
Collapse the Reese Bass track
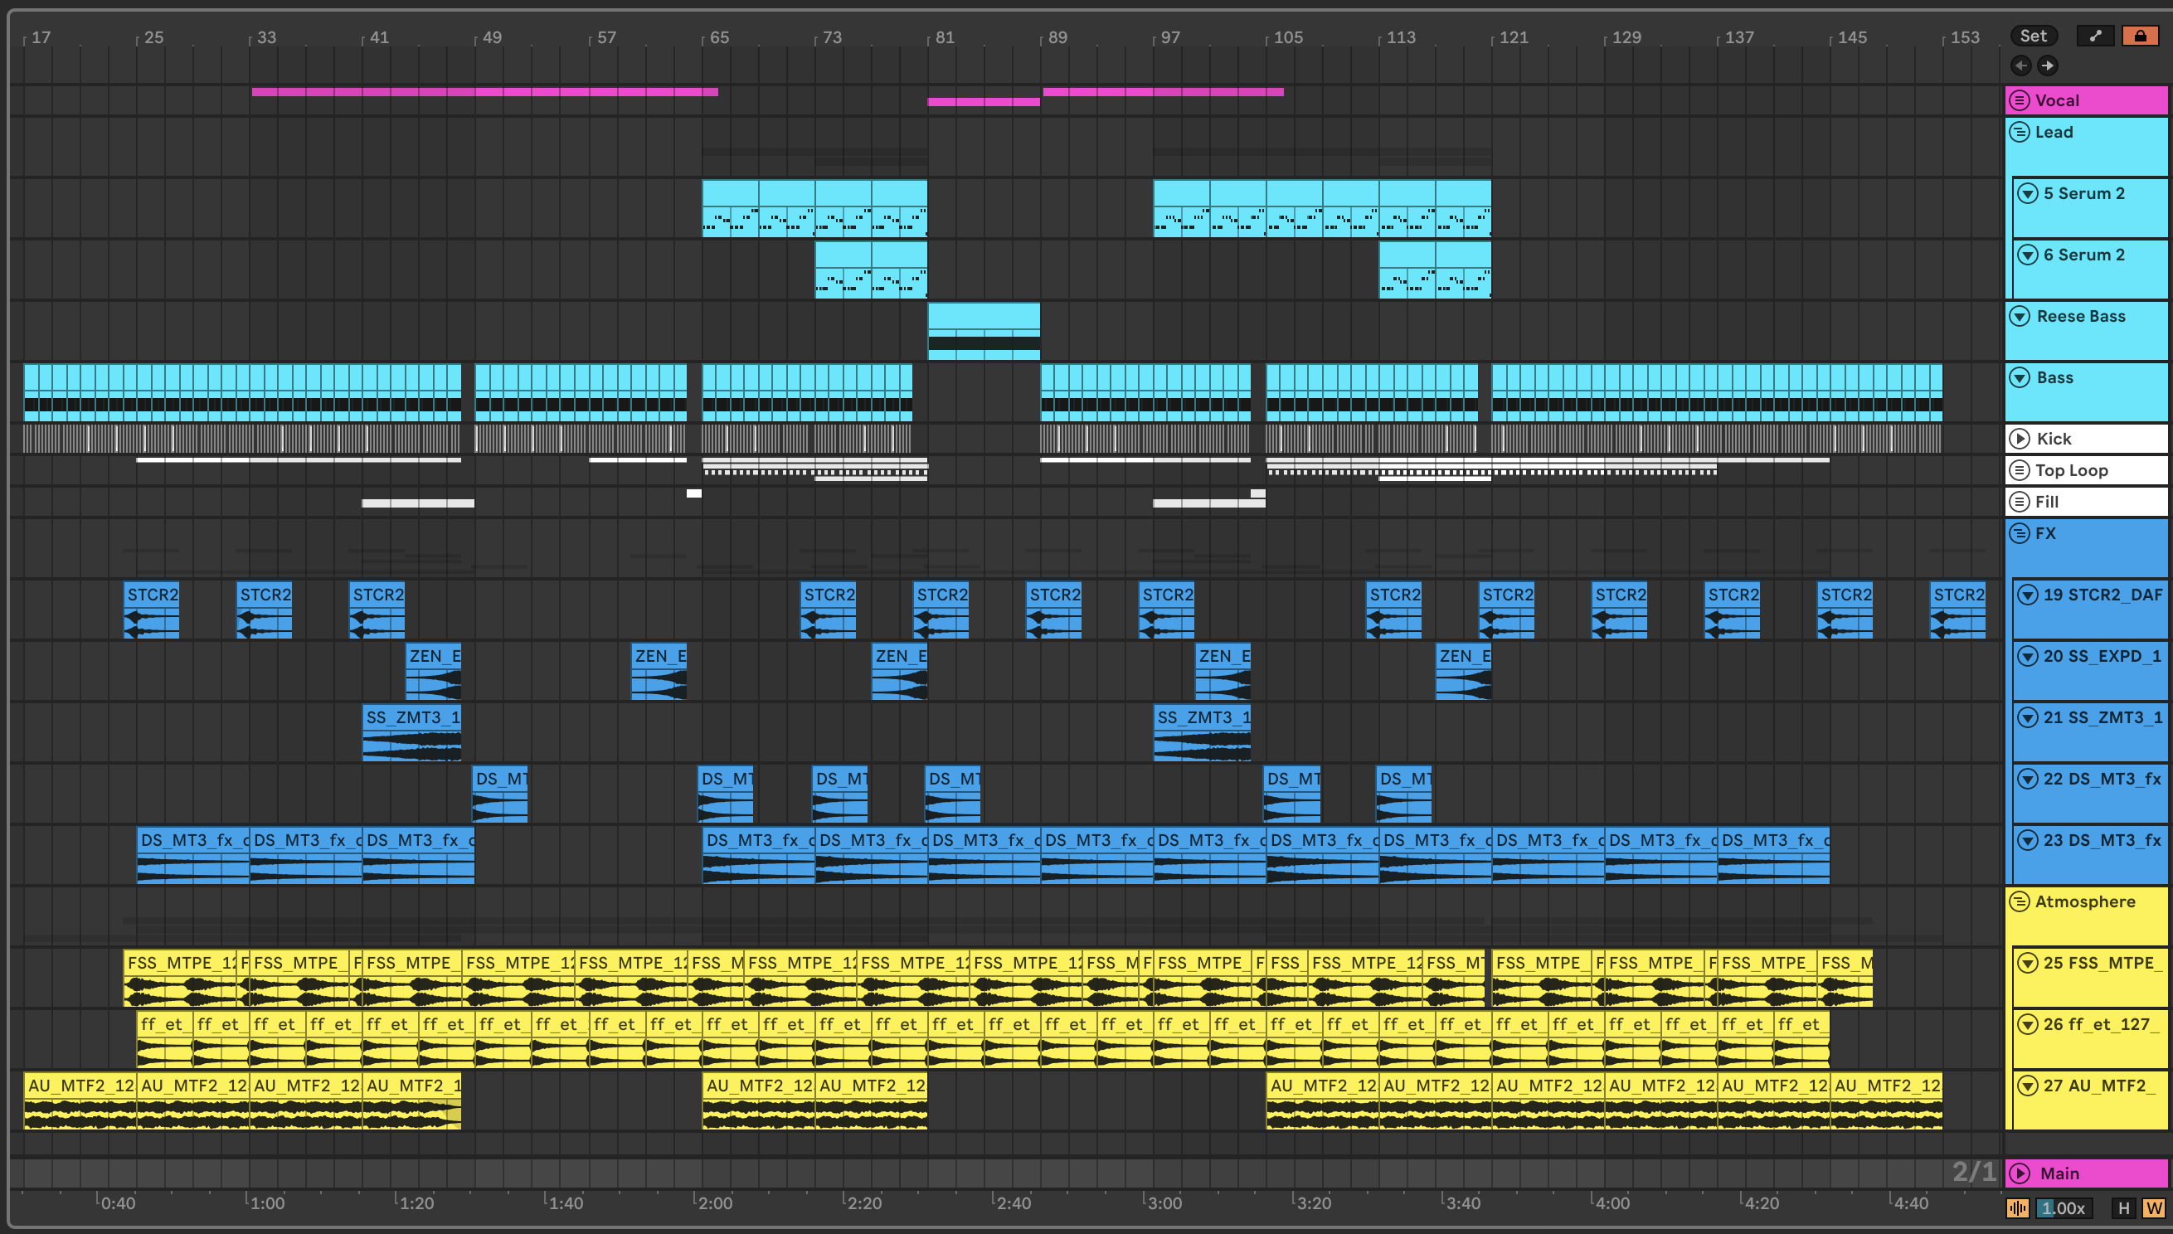(2020, 316)
